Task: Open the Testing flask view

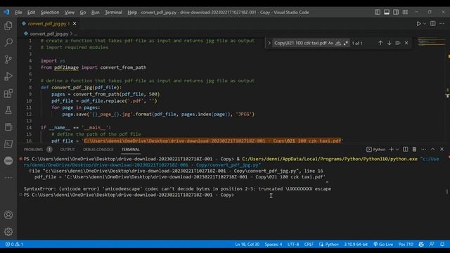Action: click(x=8, y=110)
